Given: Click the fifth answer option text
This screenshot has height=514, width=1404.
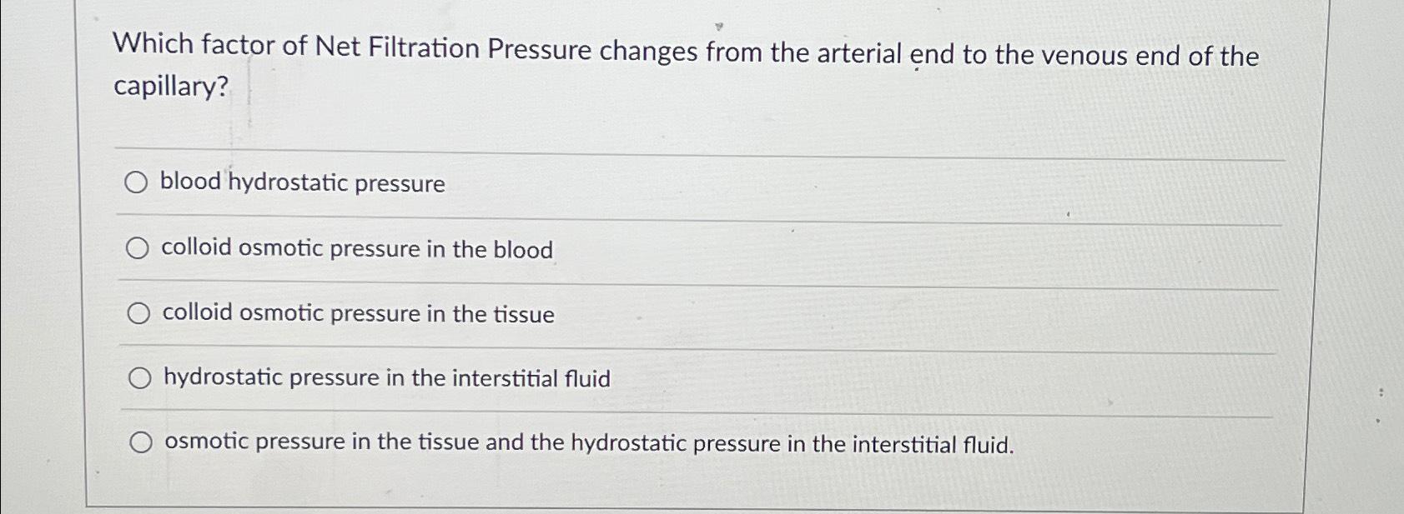Looking at the screenshot, I should (x=588, y=443).
